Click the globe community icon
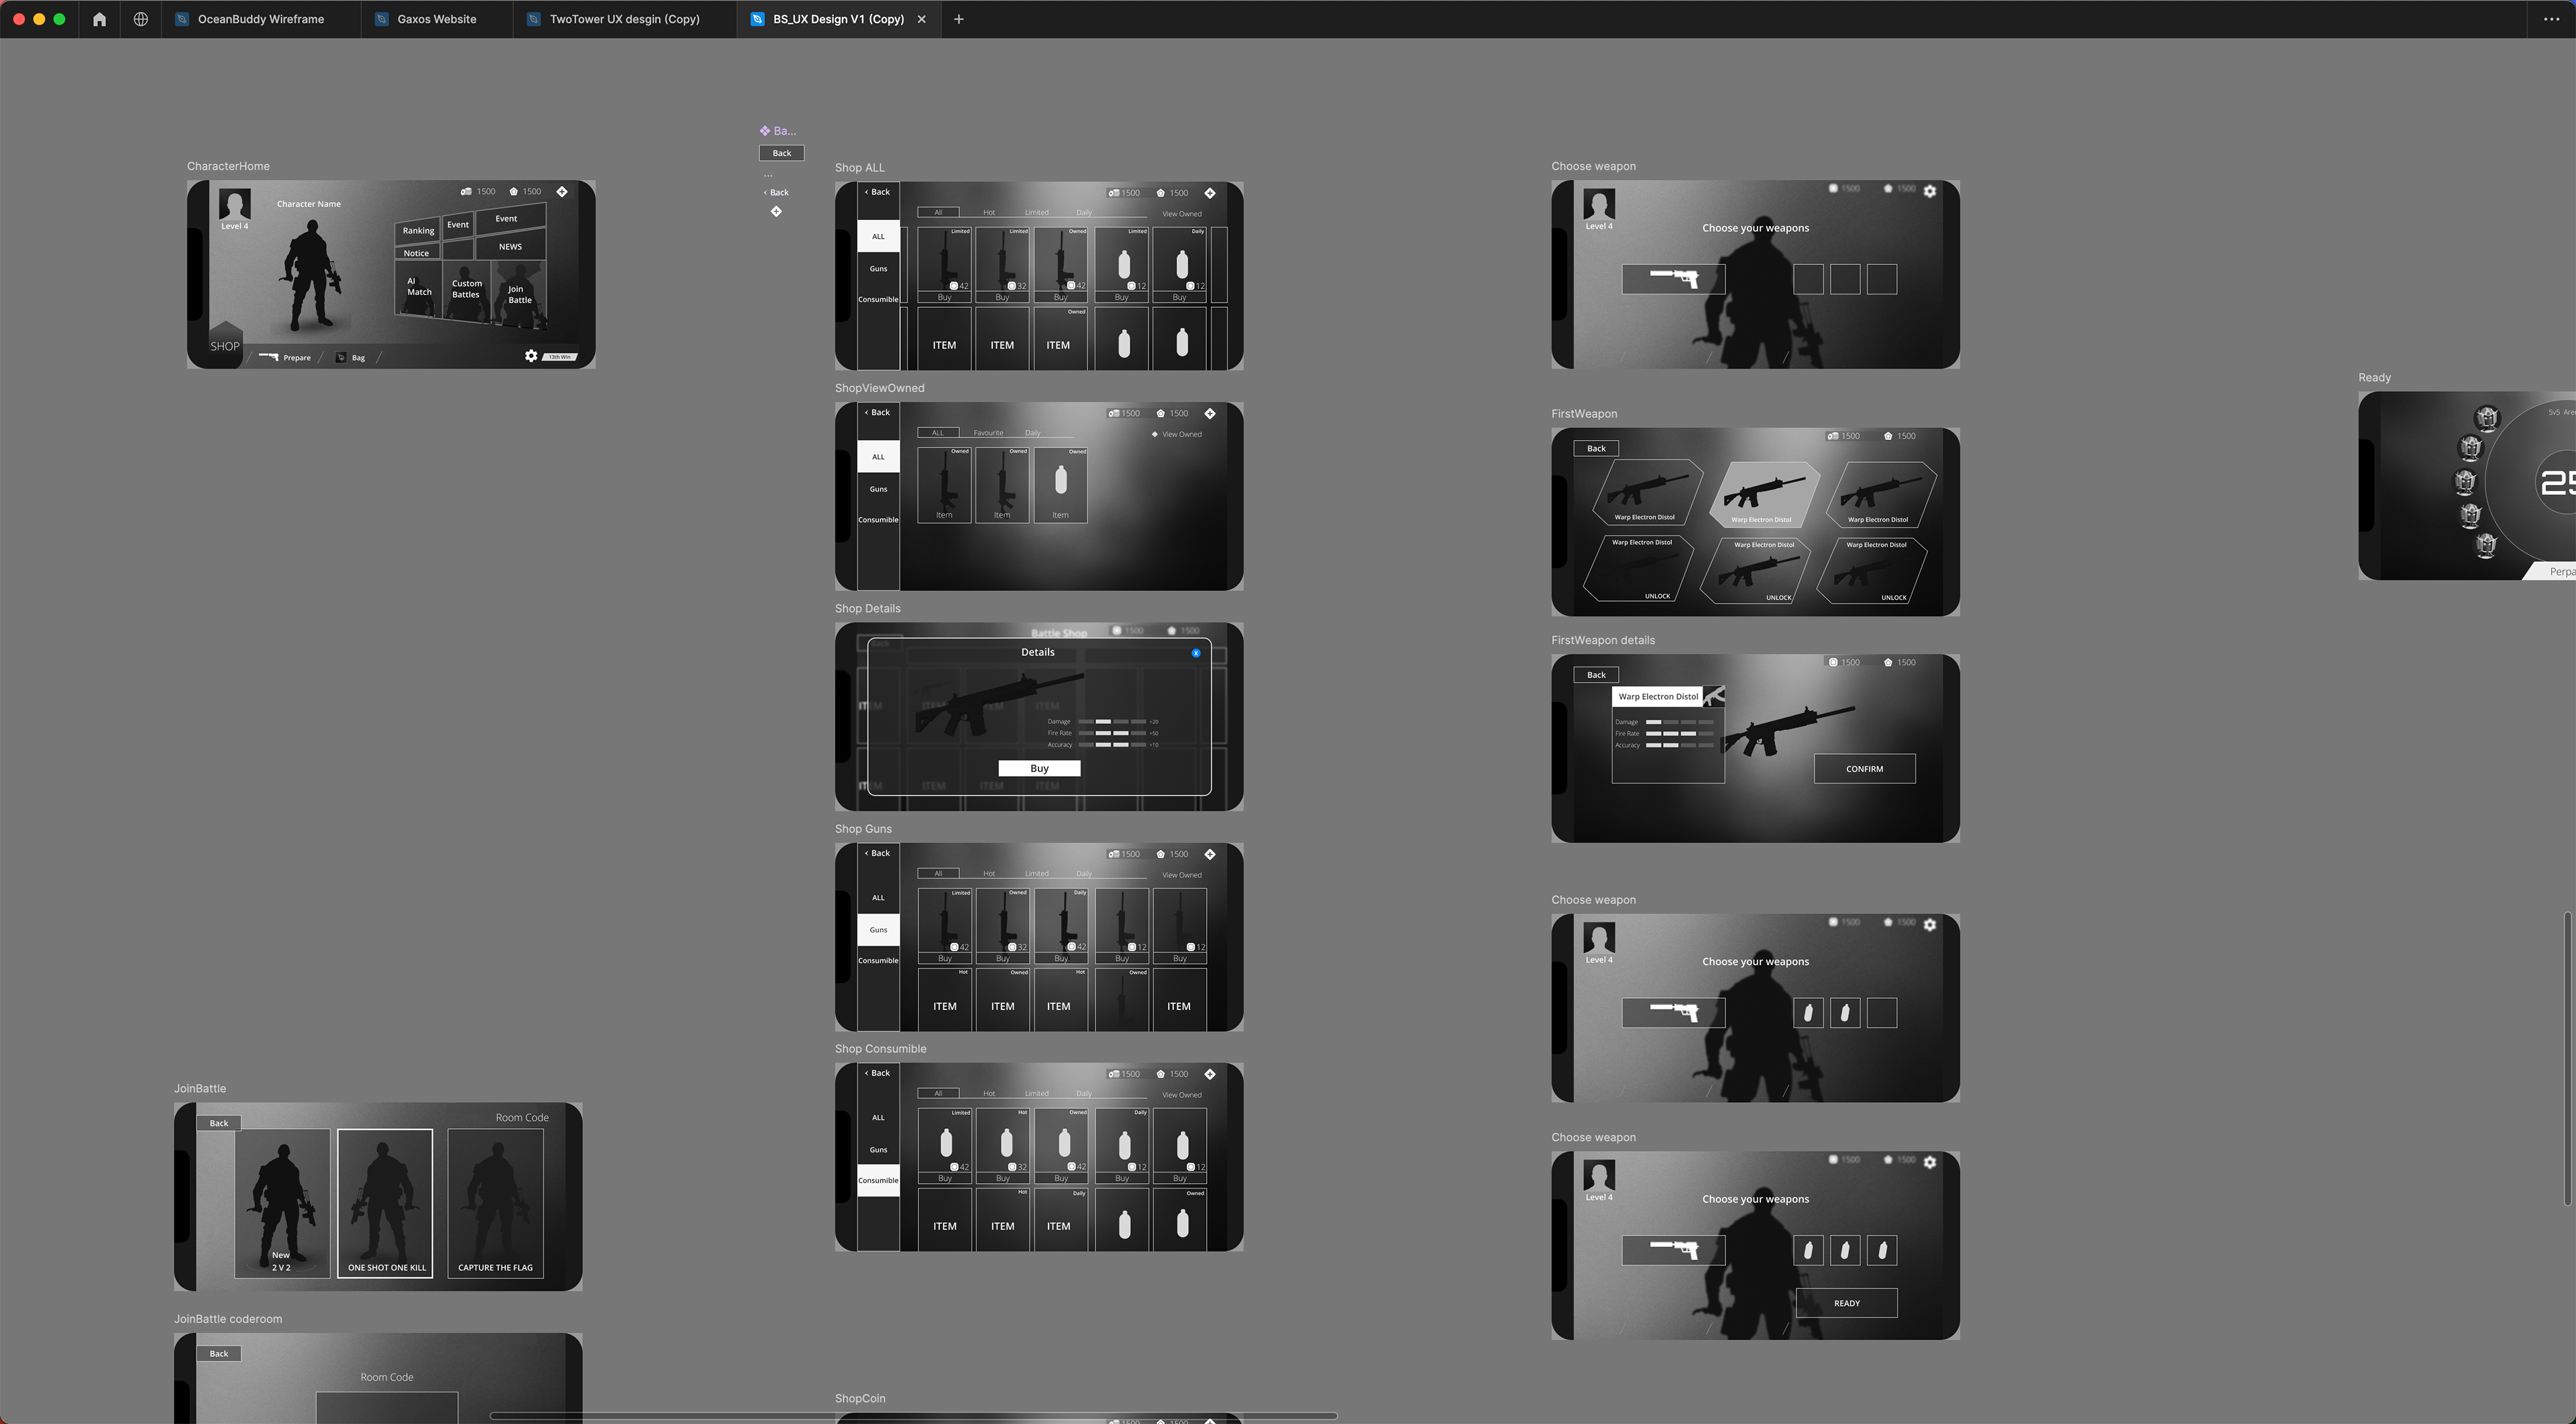 click(141, 19)
